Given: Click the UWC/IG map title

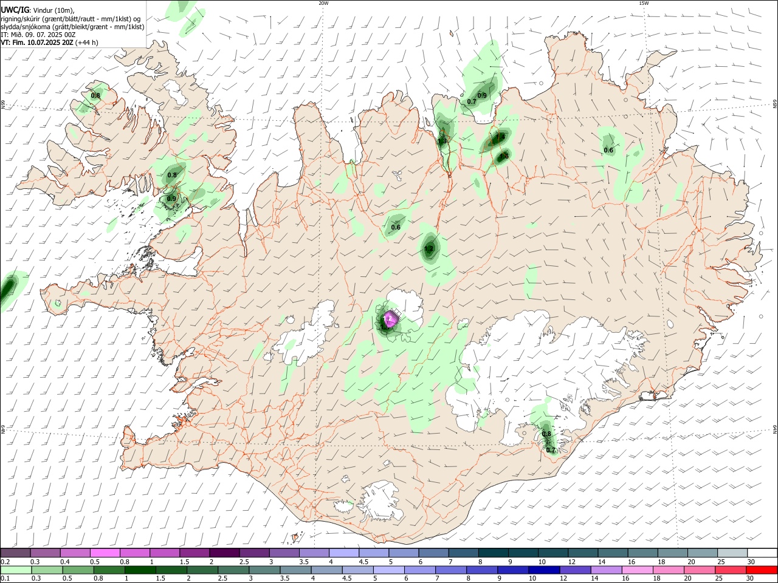Looking at the screenshot, I should pyautogui.click(x=15, y=10).
